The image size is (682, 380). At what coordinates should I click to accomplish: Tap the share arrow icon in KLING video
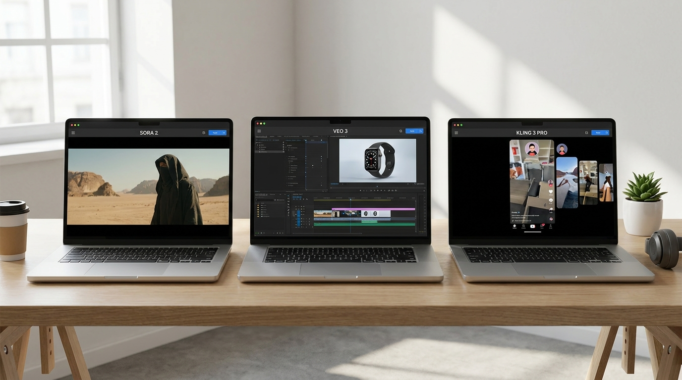pos(551,209)
